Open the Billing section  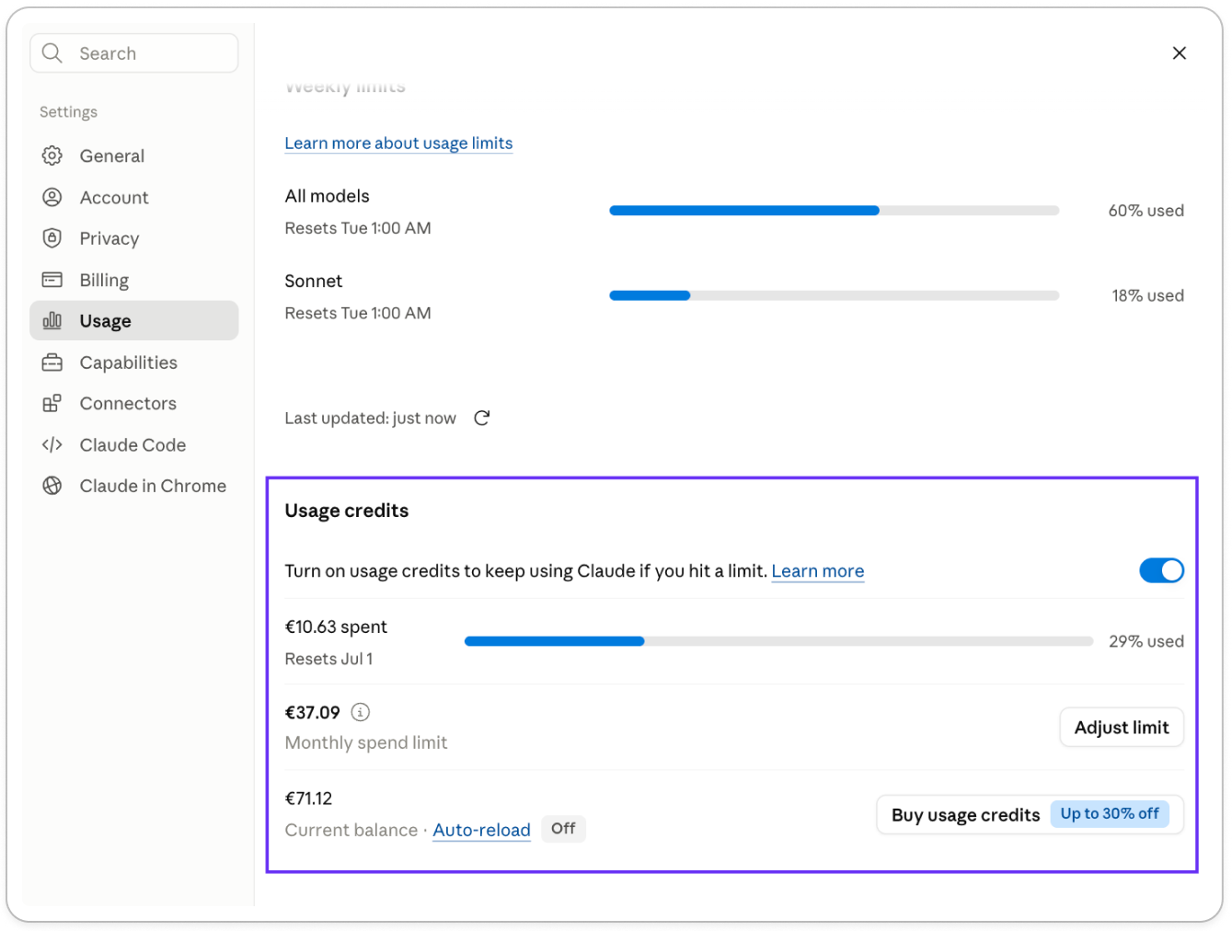click(134, 280)
